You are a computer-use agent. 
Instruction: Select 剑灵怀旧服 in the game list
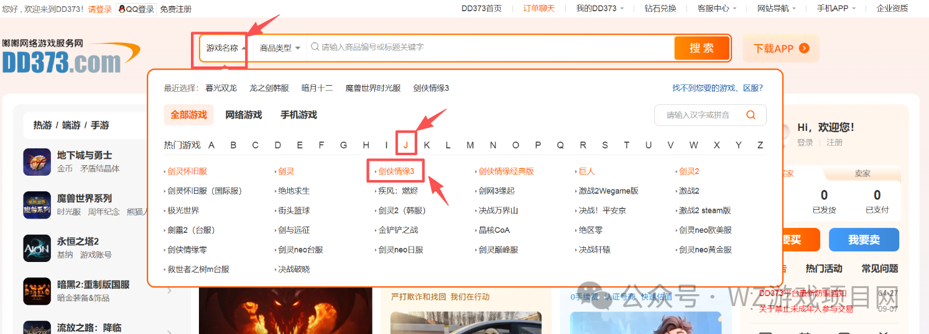pyautogui.click(x=187, y=171)
